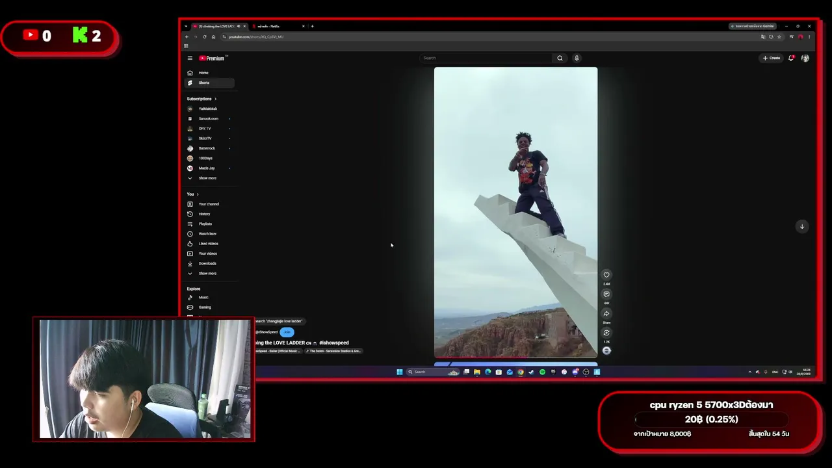Open the #ishowspeed hashtag link
Viewport: 832px width, 468px height.
coord(334,343)
